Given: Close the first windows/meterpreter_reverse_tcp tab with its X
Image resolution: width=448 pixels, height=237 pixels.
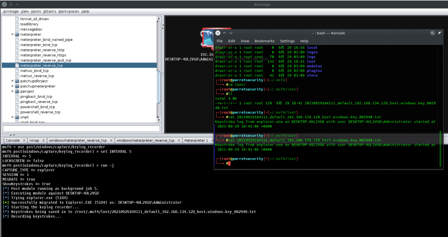Looking at the screenshot, I should click(x=111, y=141).
